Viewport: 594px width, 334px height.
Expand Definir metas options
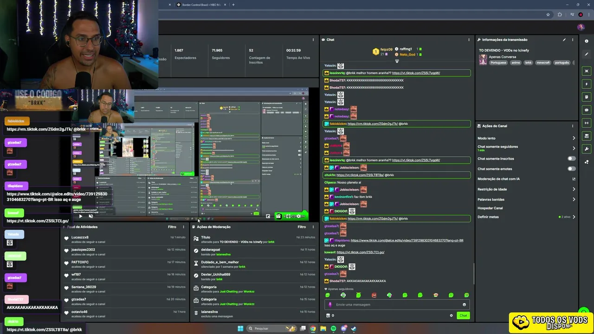point(574,217)
